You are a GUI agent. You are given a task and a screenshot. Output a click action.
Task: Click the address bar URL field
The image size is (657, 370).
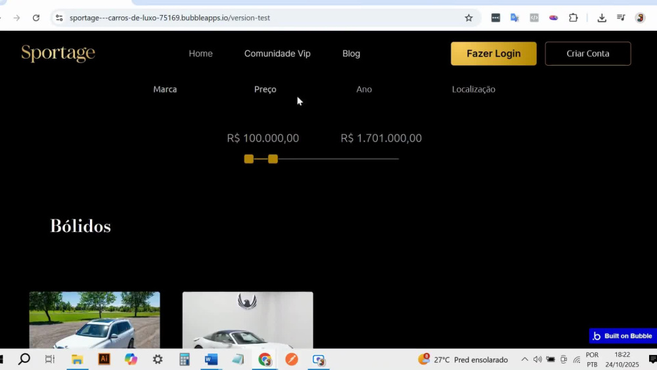[x=264, y=18]
